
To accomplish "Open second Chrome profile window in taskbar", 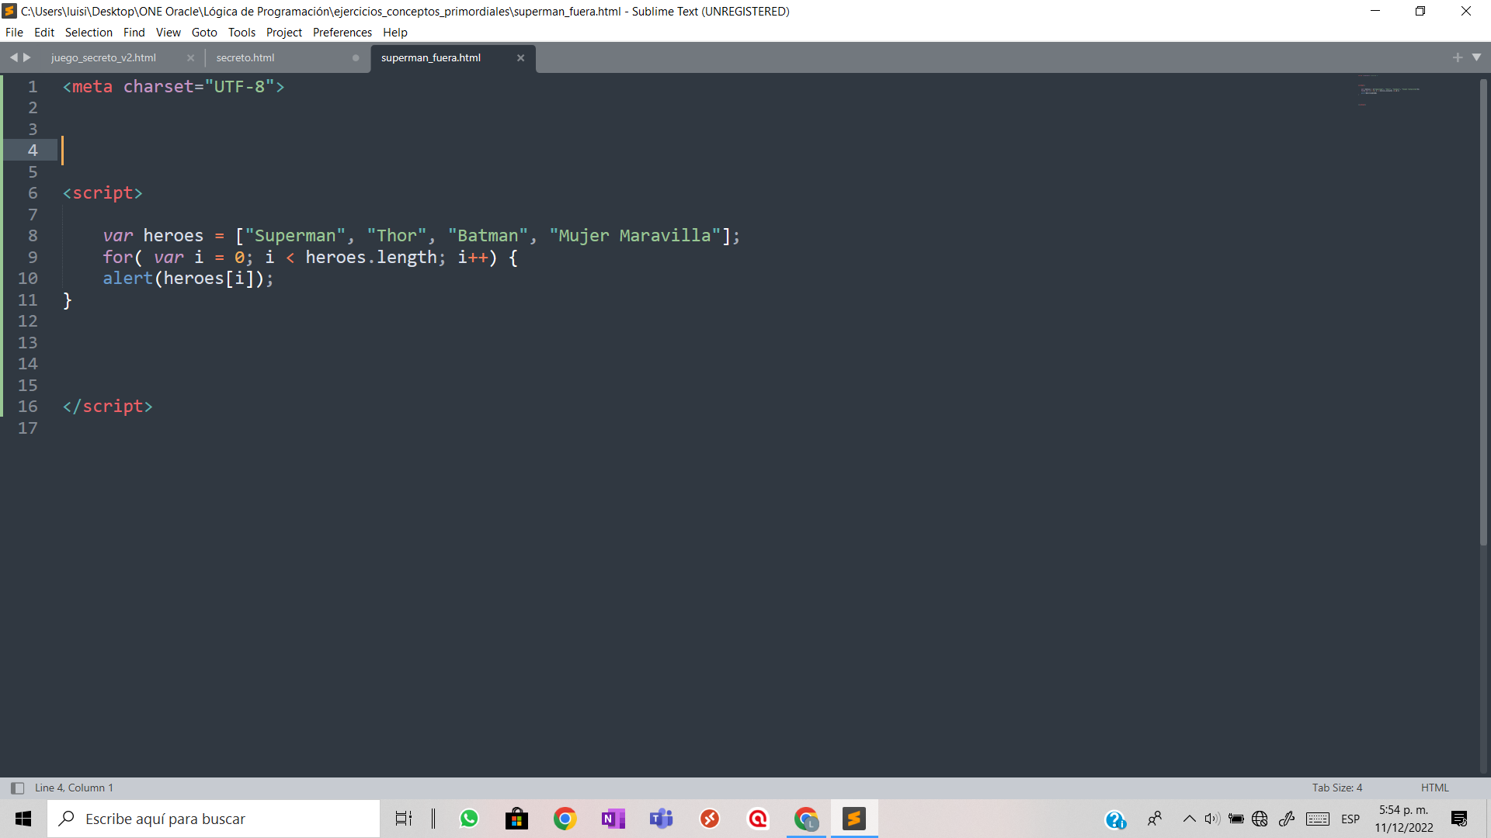I will click(806, 819).
